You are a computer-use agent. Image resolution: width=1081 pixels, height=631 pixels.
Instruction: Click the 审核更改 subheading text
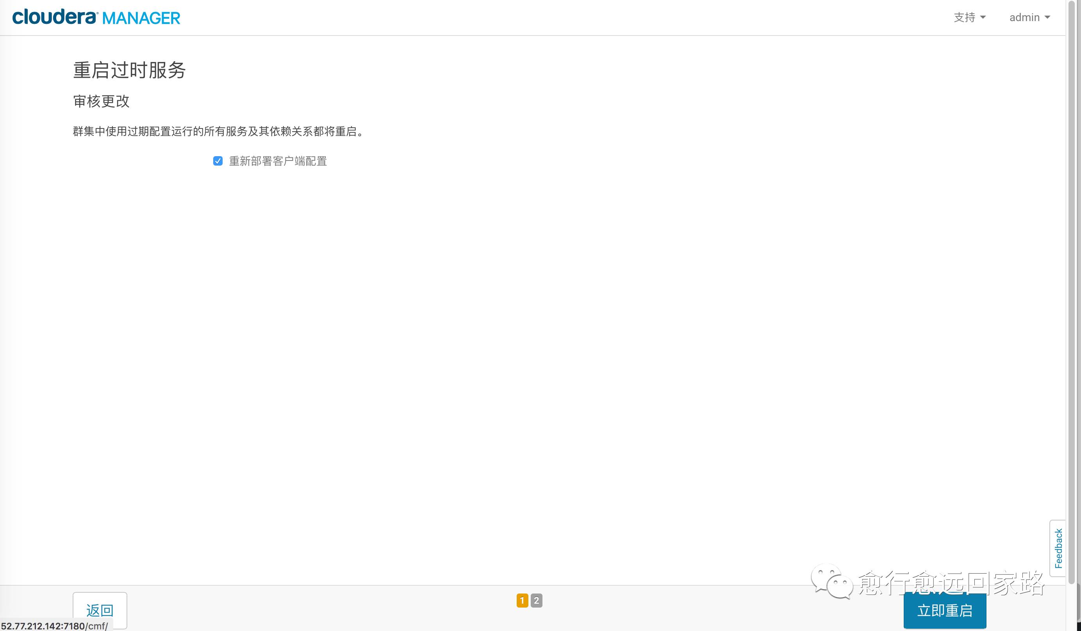coord(101,101)
